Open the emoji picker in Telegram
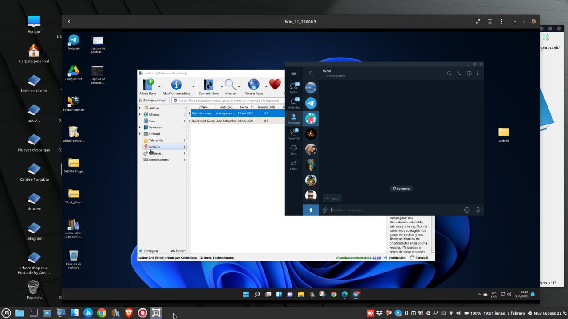The width and height of the screenshot is (568, 319). pyautogui.click(x=467, y=210)
